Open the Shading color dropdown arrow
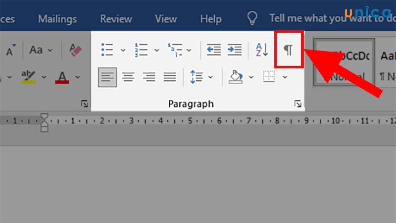This screenshot has height=223, width=396. 251,77
